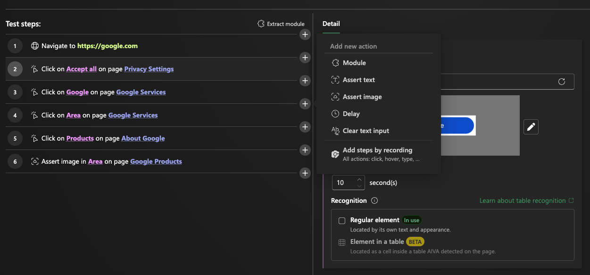Screen dimensions: 590x275
Task: Click the In use badge
Action: tap(411, 220)
